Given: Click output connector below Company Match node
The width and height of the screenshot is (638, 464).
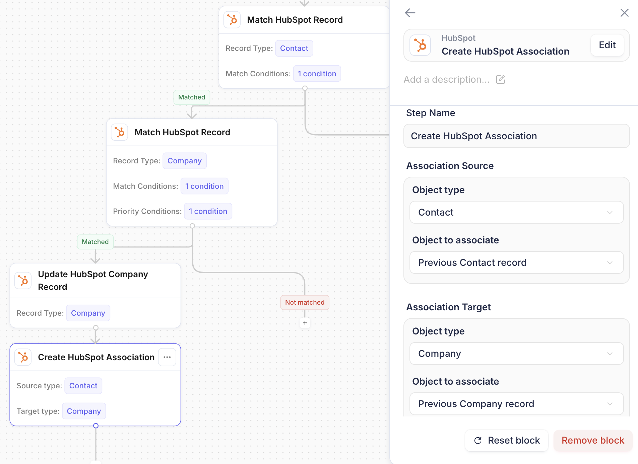Looking at the screenshot, I should click(192, 226).
